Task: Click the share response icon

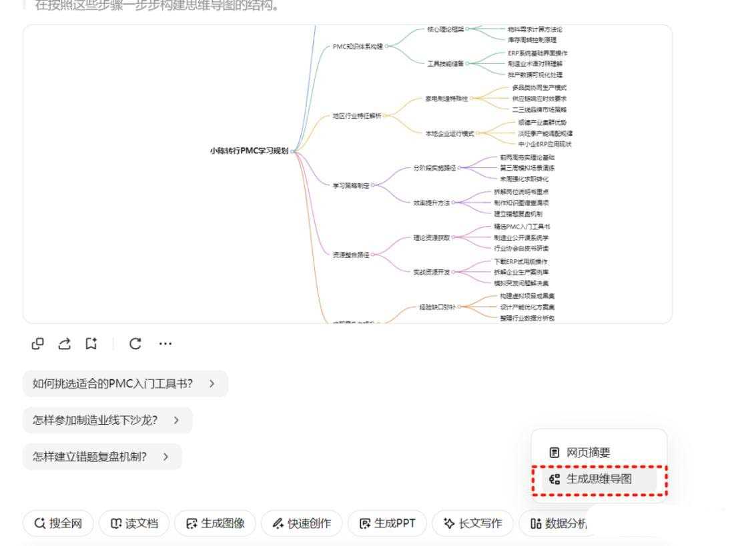Action: (65, 344)
